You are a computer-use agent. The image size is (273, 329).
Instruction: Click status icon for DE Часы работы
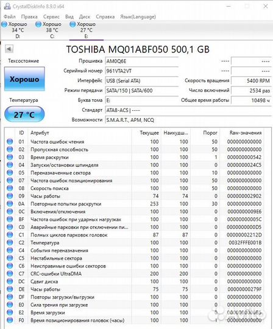(10, 289)
